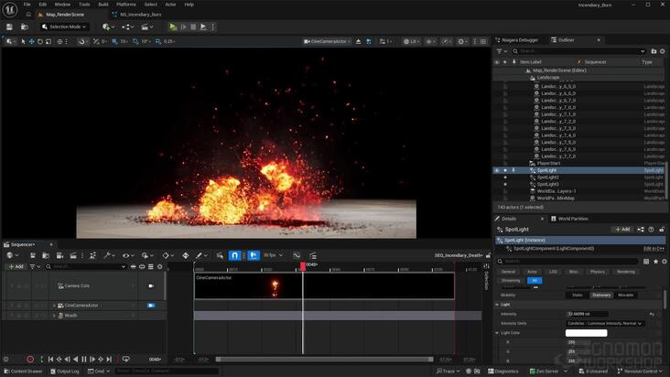Image resolution: width=670 pixels, height=377 pixels.
Task: Click the Outliner create folder icon
Action: point(654,51)
